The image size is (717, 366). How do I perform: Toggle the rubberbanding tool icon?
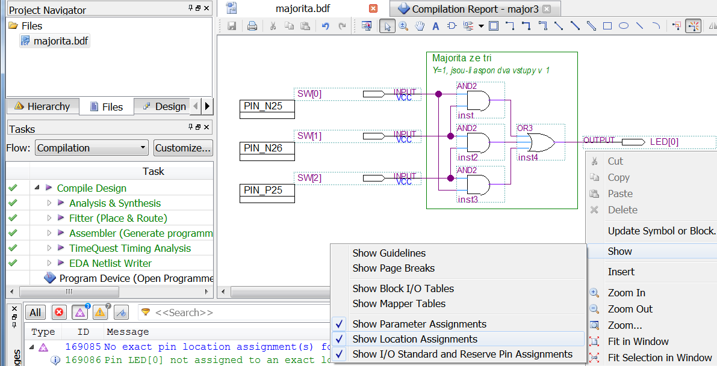coord(694,26)
